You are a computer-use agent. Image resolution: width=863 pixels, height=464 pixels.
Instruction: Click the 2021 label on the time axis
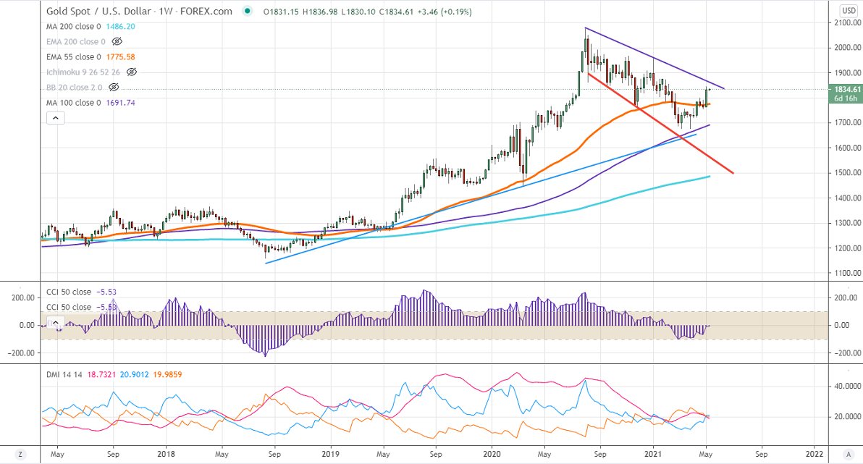[653, 454]
